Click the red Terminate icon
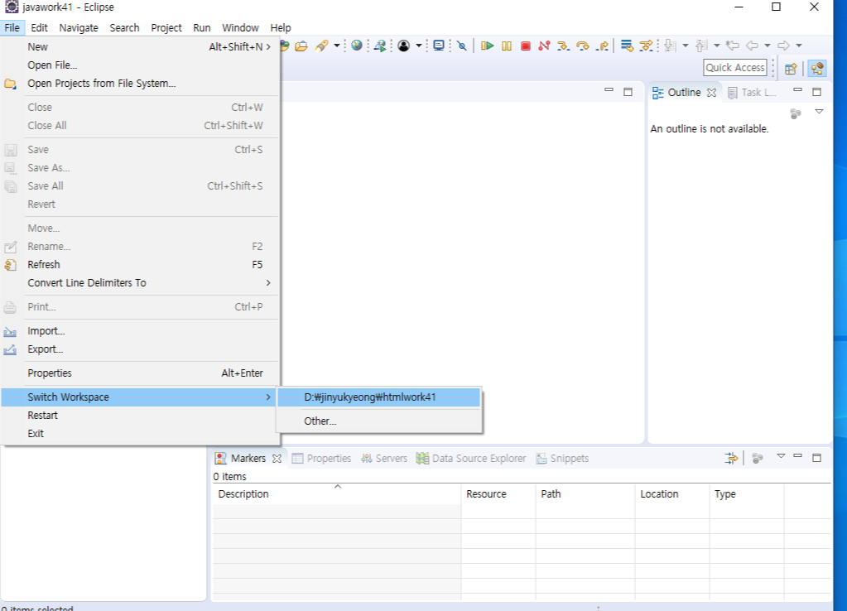This screenshot has width=847, height=611. (525, 46)
